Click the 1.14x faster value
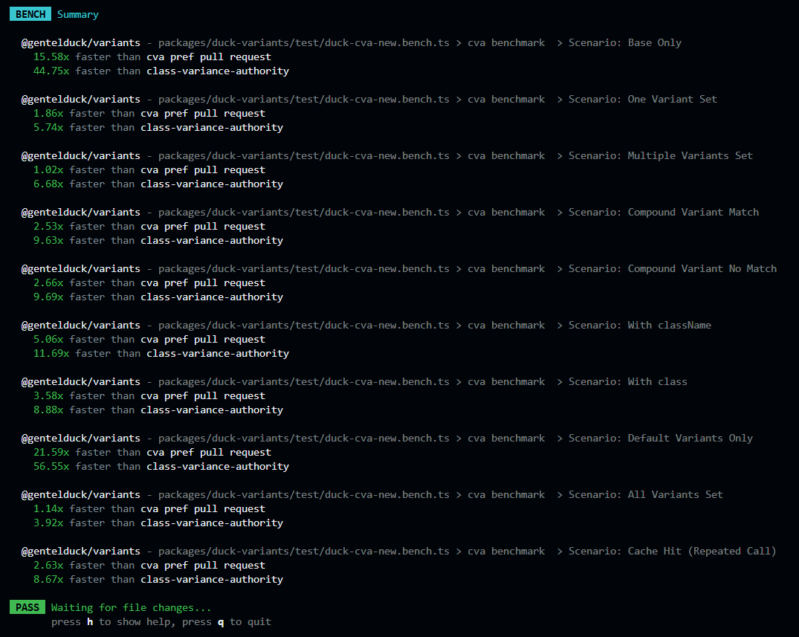Image resolution: width=799 pixels, height=637 pixels. coord(48,510)
